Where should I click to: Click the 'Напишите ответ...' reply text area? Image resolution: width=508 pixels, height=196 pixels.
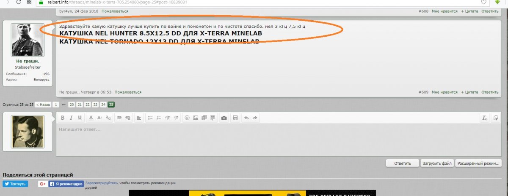pyautogui.click(x=279, y=139)
